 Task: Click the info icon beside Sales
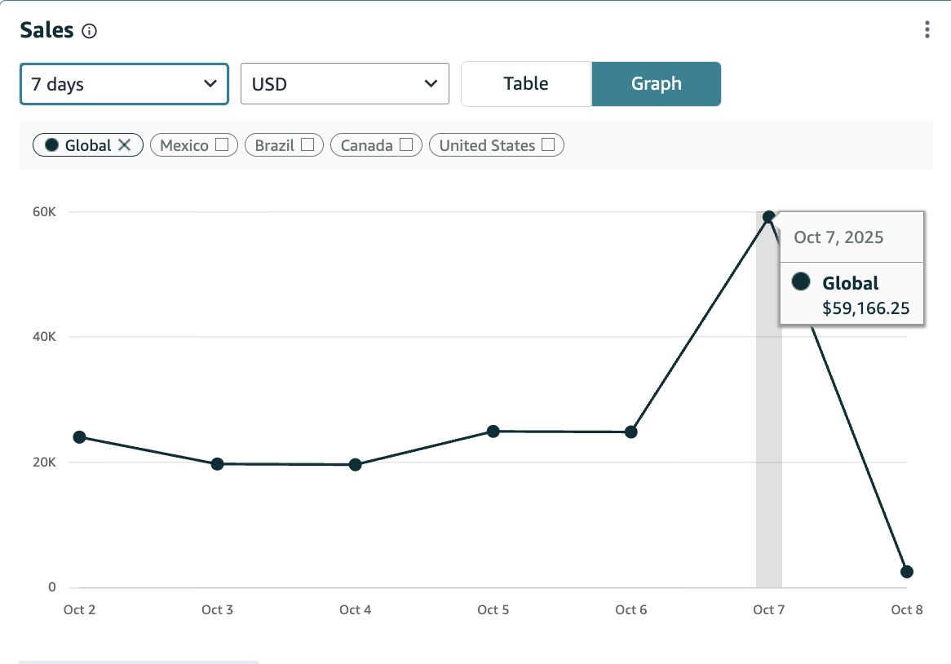click(90, 32)
